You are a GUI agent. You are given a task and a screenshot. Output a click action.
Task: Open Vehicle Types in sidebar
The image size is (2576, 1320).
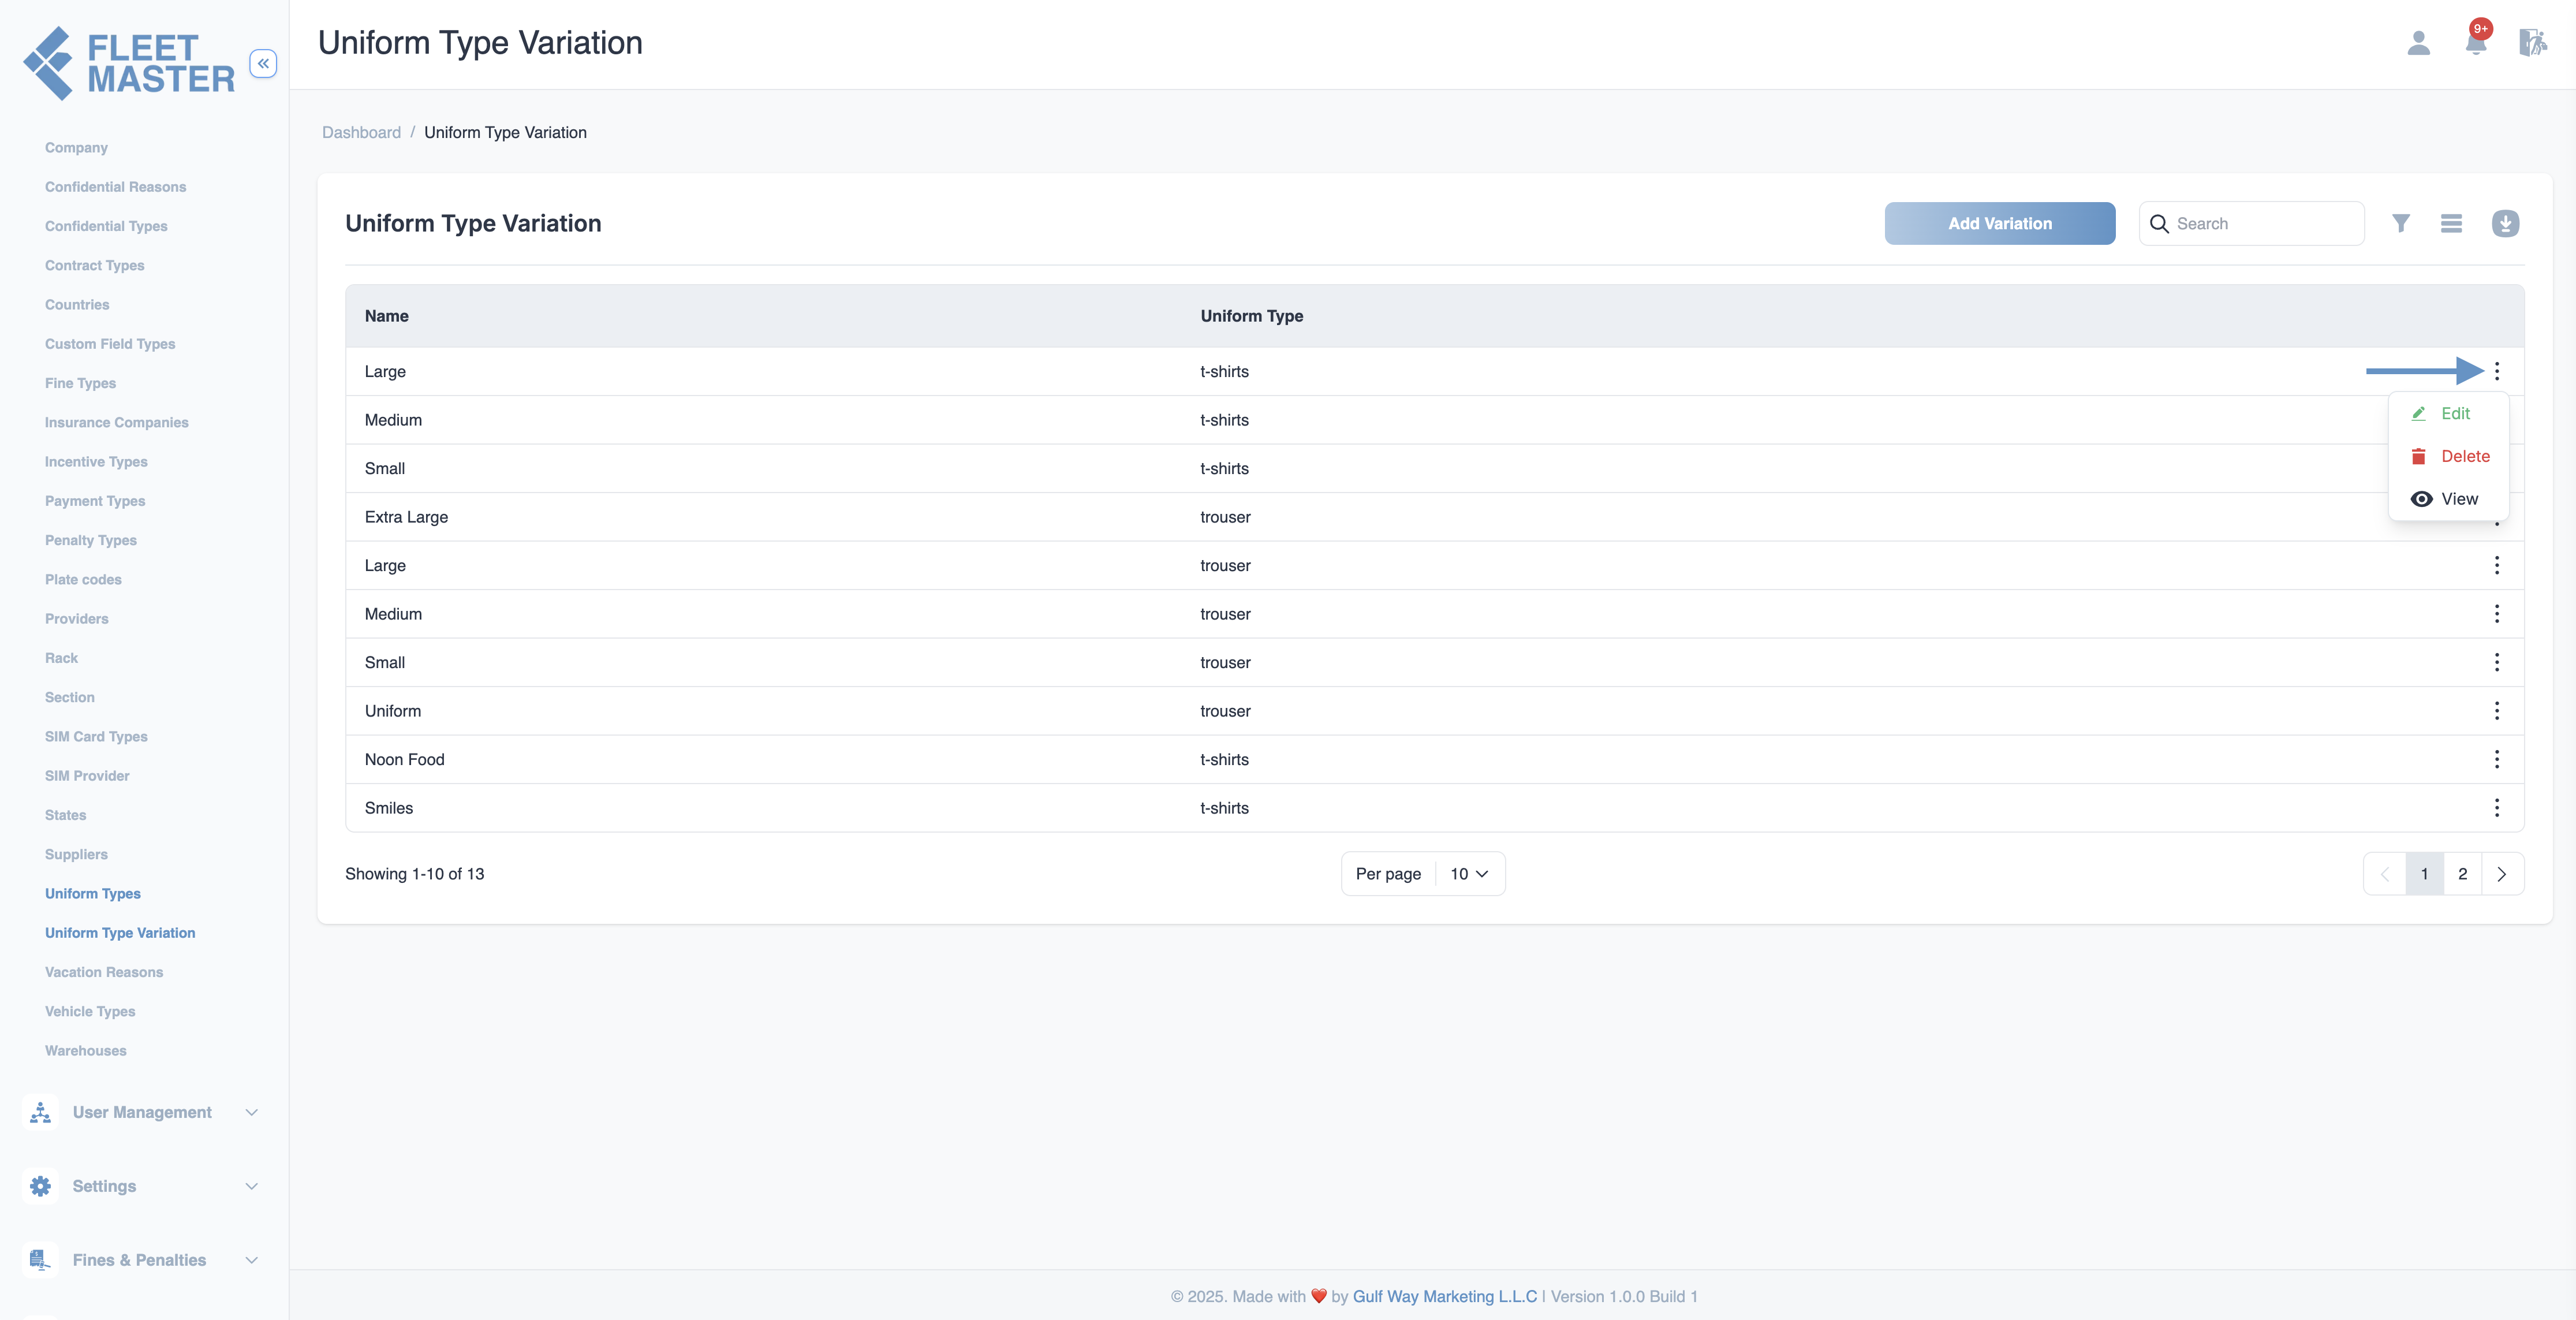click(x=90, y=1011)
